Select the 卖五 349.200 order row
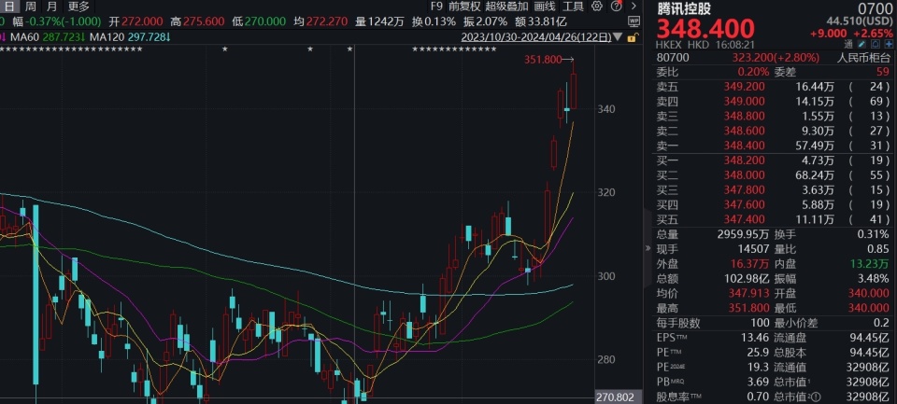 [x=775, y=87]
